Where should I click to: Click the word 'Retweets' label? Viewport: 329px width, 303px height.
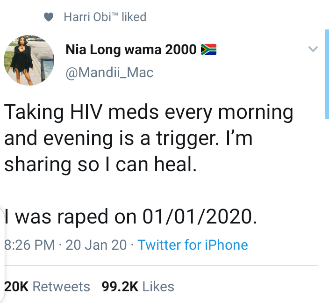click(x=61, y=287)
